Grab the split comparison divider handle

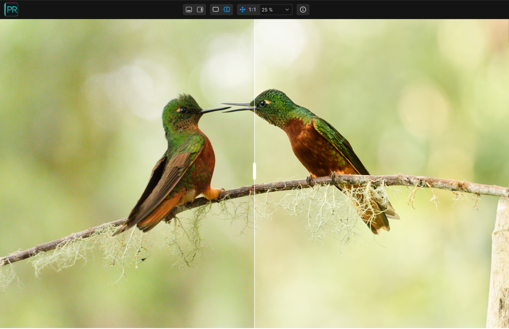pyautogui.click(x=254, y=171)
